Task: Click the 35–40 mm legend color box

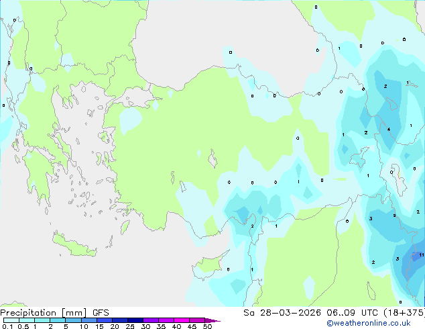Action: tap(166, 320)
